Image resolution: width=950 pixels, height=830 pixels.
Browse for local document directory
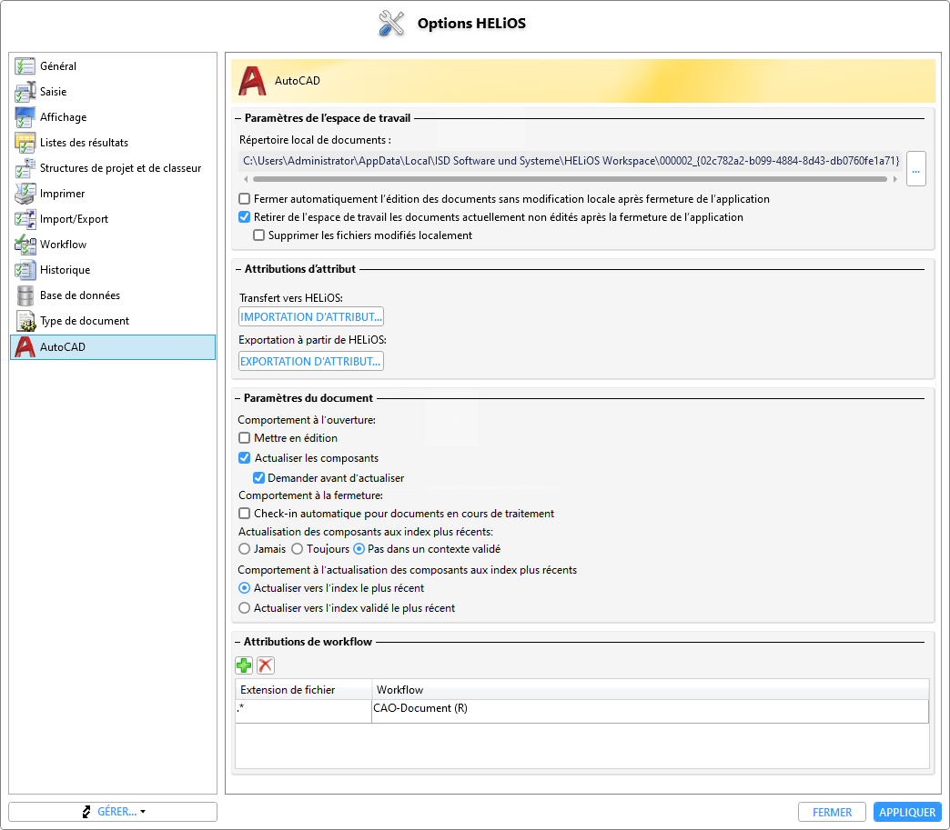(916, 169)
